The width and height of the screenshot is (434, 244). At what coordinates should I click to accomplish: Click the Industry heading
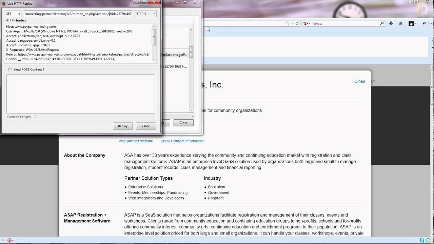point(212,178)
